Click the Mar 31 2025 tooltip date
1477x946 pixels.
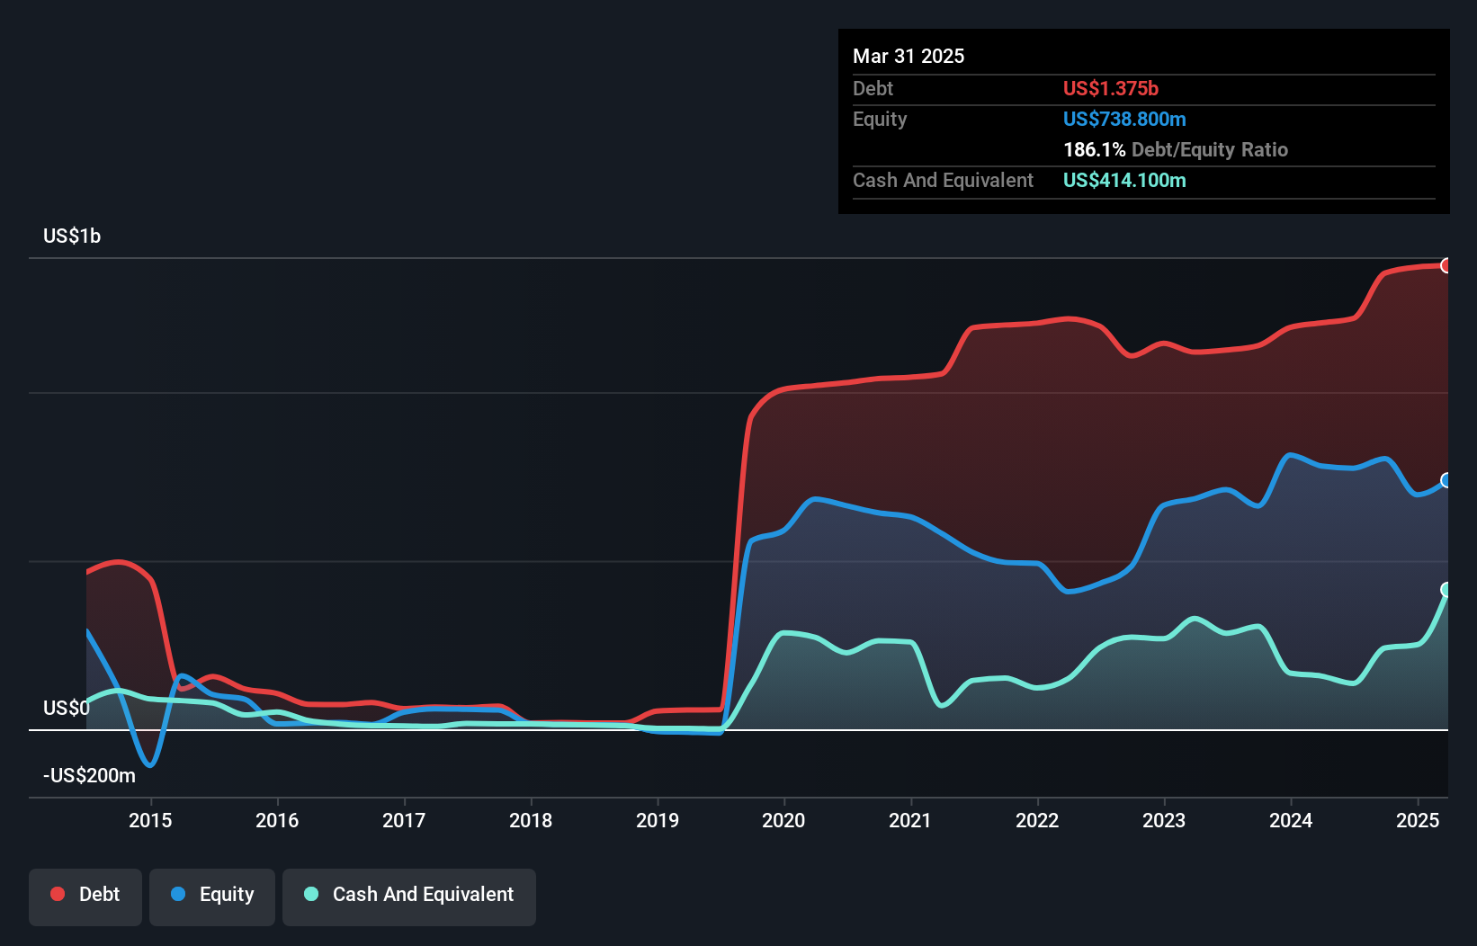point(909,56)
